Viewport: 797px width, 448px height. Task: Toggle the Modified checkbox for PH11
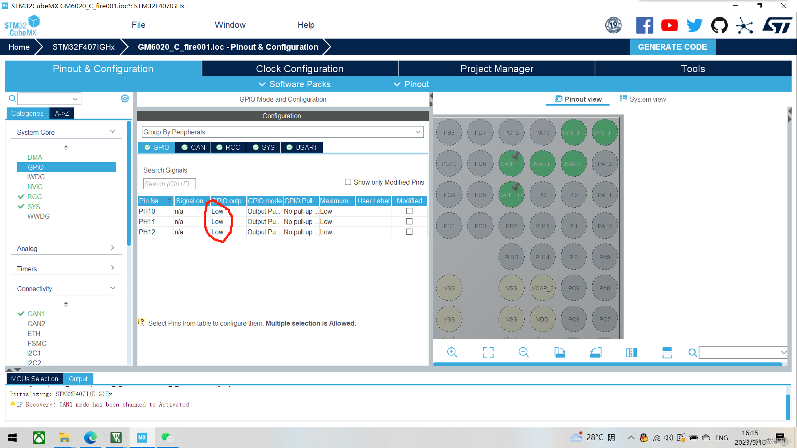409,222
